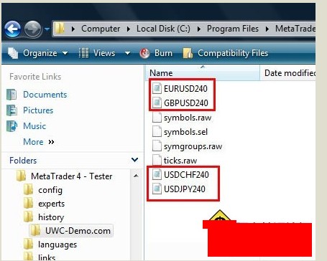This screenshot has height=261, width=327.
Task: Open Documents favorite link
Action: (x=45, y=95)
